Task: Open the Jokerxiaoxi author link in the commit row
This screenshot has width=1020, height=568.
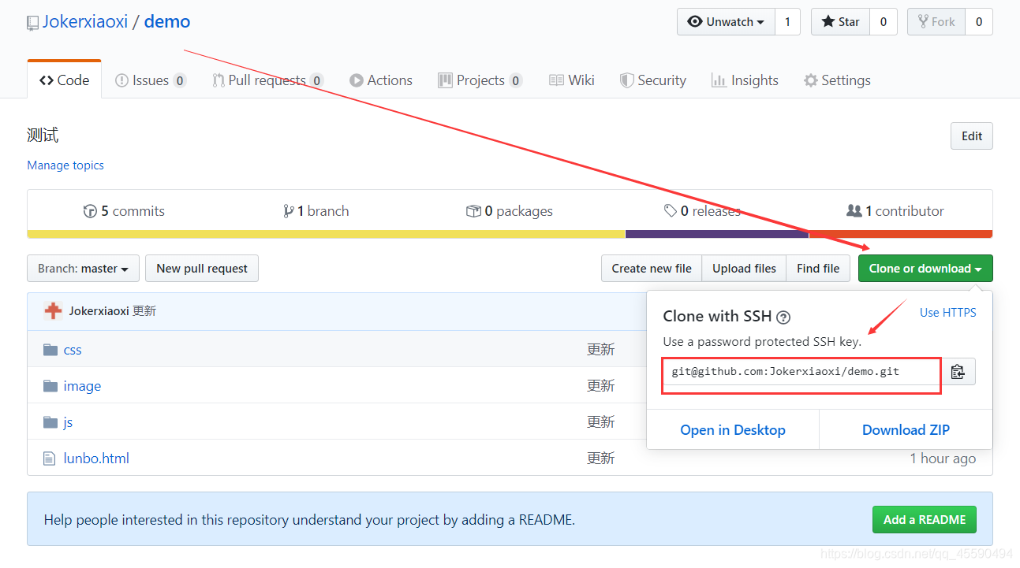Action: click(x=99, y=311)
